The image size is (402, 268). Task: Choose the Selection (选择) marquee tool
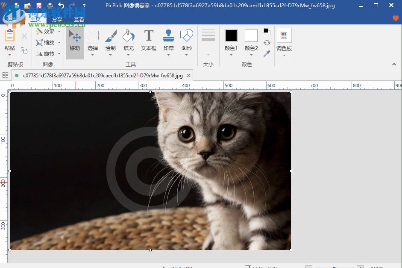93,41
